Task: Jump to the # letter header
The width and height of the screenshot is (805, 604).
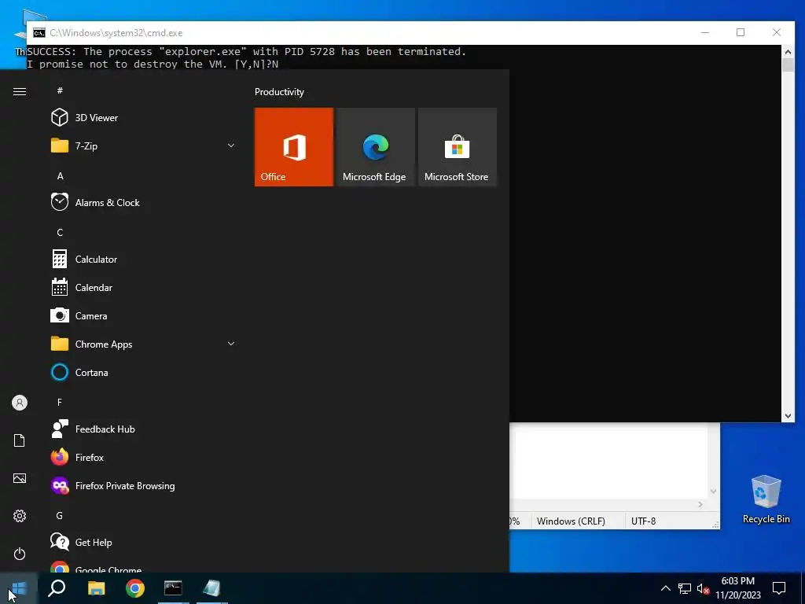Action: tap(60, 90)
